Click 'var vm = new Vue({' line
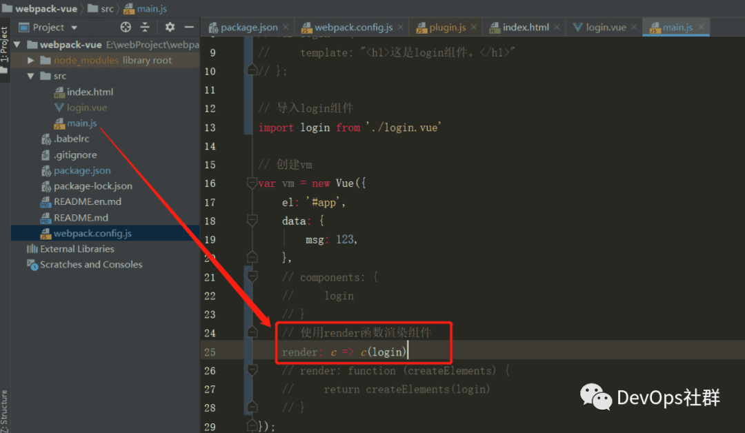Image resolution: width=745 pixels, height=433 pixels. tap(312, 183)
